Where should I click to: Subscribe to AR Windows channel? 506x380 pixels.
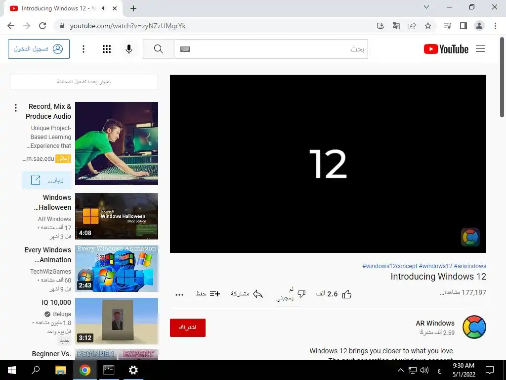click(188, 328)
